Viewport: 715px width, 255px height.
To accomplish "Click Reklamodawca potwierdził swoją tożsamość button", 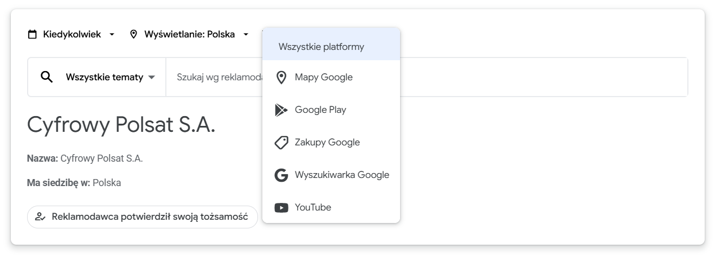I will (142, 217).
